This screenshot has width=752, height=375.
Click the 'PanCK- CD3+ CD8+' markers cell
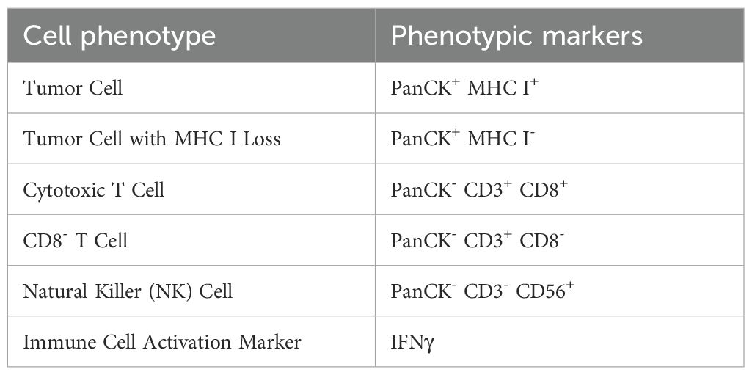click(479, 190)
